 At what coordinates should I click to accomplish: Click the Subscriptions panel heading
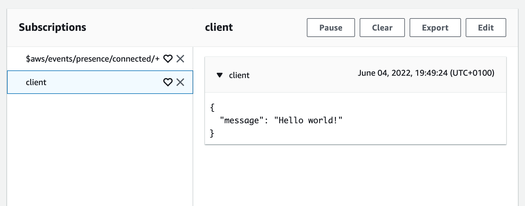pos(53,27)
